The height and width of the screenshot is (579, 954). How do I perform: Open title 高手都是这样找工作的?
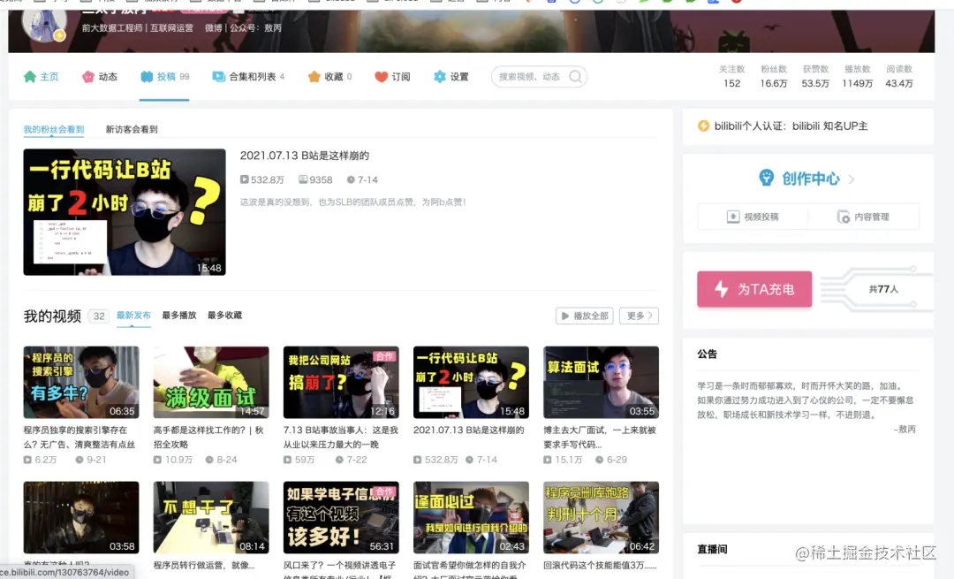pyautogui.click(x=208, y=438)
